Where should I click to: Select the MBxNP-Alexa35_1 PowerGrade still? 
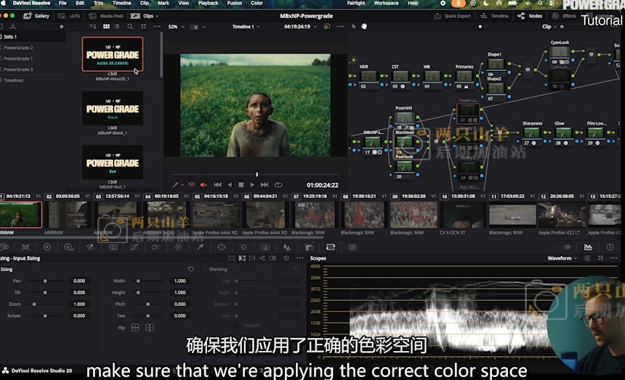(x=113, y=55)
